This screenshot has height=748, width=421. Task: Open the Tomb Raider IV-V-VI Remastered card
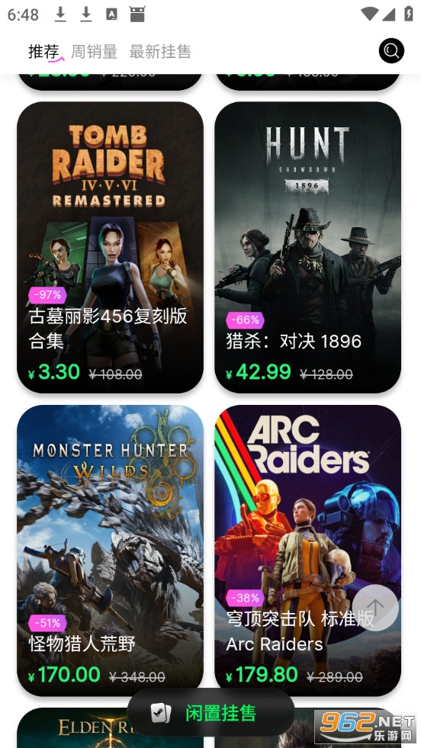coord(111,247)
